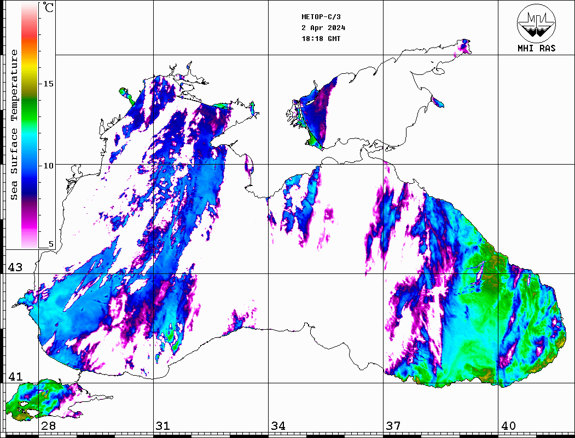Click the 'MHI RAS' caption text
This screenshot has height=438, width=575.
coord(536,48)
